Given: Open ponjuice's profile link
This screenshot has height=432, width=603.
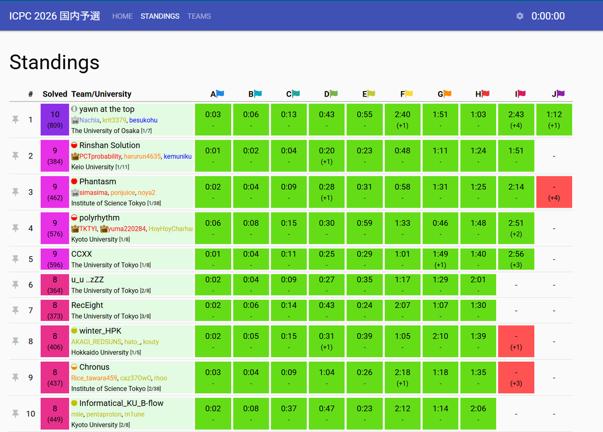Looking at the screenshot, I should [x=123, y=193].
